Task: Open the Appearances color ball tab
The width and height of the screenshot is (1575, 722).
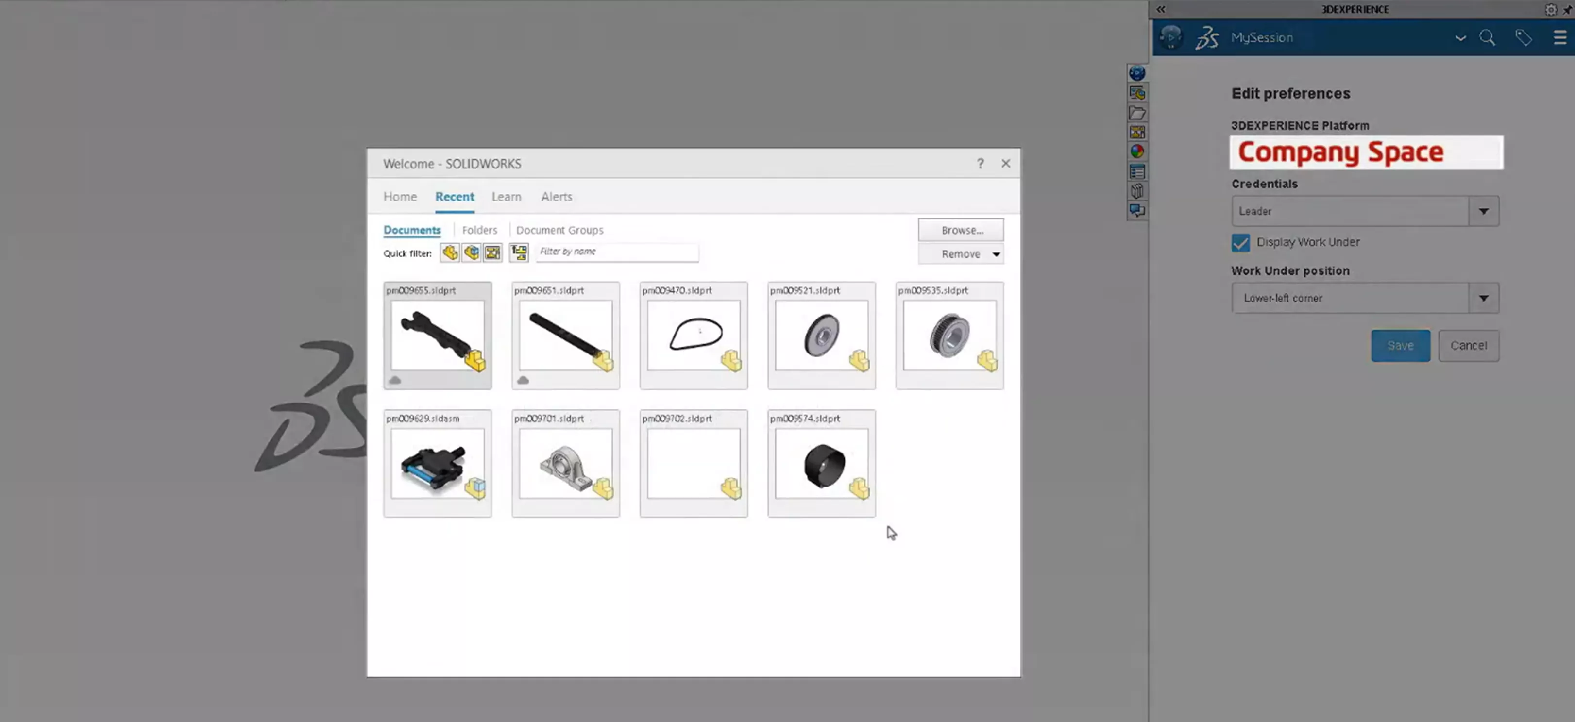Action: click(1136, 151)
